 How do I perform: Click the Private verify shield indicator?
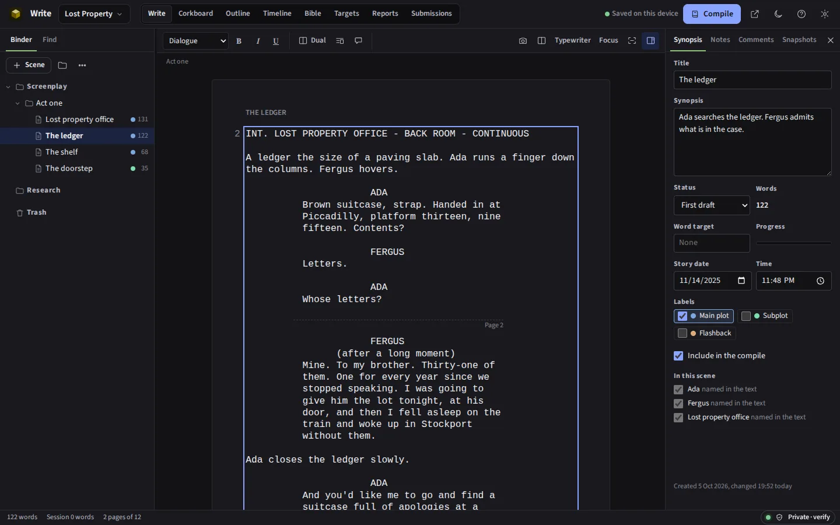point(799,517)
